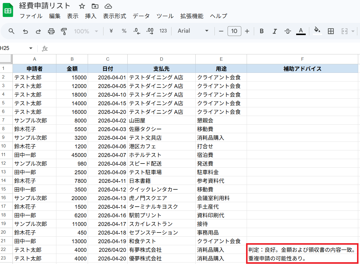
Task: Open the name box dropdown arrow
Action: coord(31,48)
